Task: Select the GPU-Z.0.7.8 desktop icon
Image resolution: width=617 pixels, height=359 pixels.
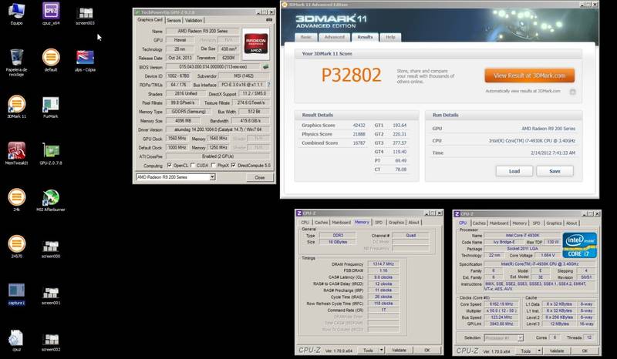Action: 51,153
